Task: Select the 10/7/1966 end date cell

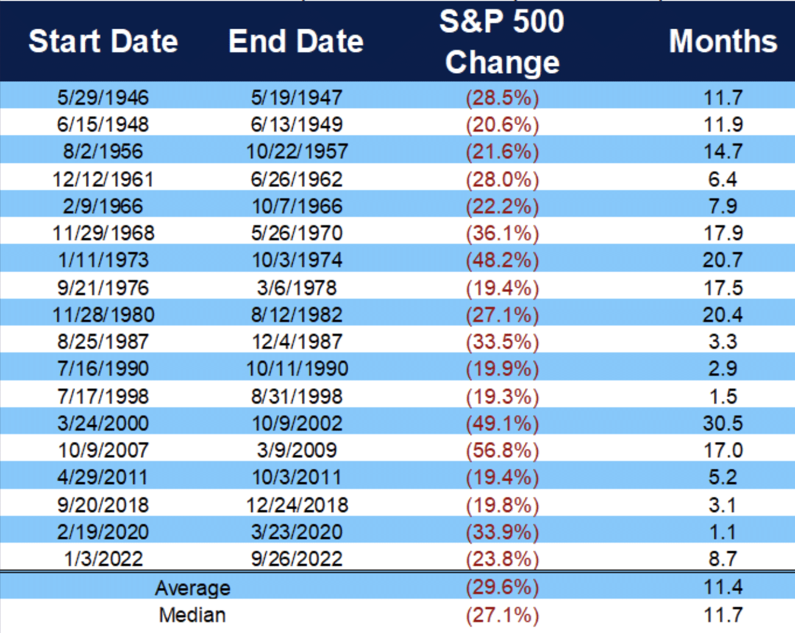Action: click(x=297, y=206)
